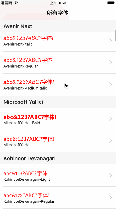Select the AvenirNext-MediumItalic sample text
Viewport: 116px width, 209px height.
tap(29, 82)
